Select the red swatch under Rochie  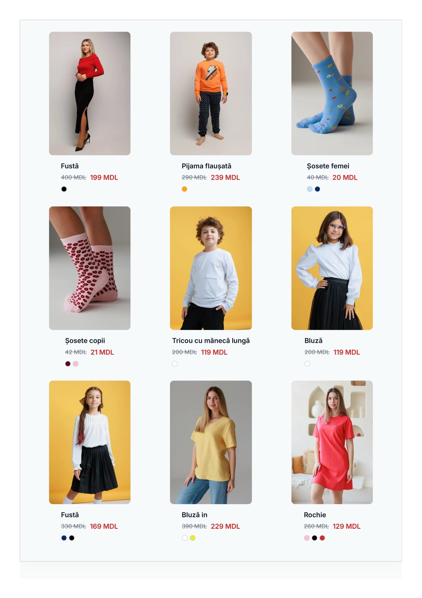coord(322,538)
